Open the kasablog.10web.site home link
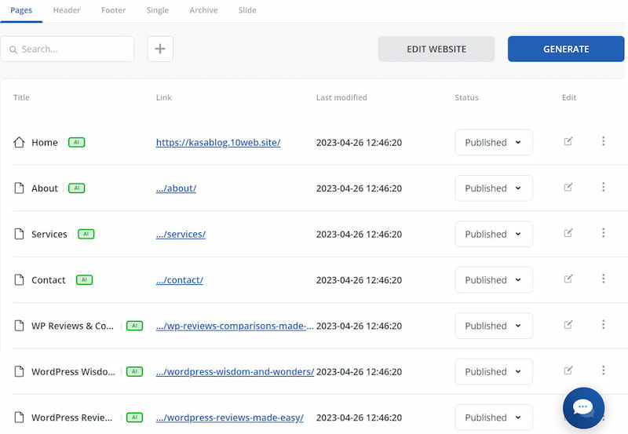 point(218,143)
